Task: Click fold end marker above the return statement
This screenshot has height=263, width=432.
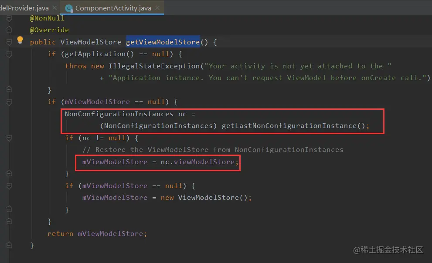Action: pos(9,222)
